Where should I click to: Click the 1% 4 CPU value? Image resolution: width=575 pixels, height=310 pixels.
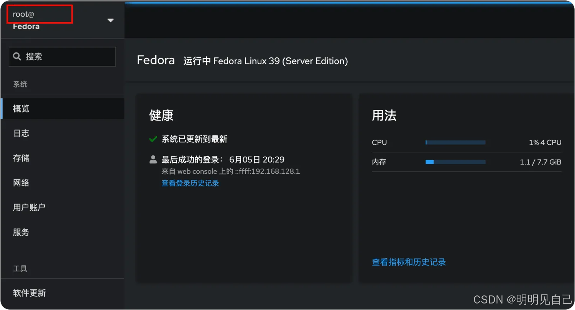tap(545, 142)
